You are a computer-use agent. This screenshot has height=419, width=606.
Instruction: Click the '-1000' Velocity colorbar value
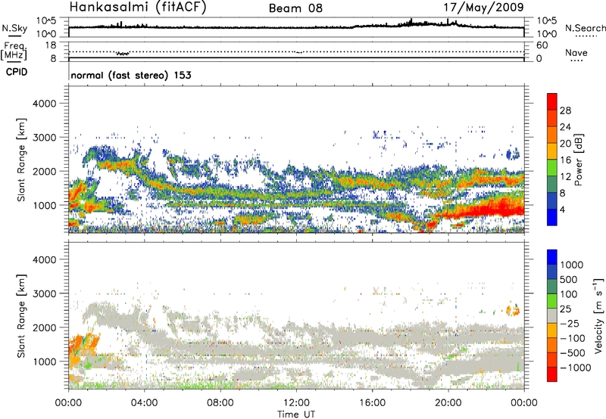(x=575, y=368)
